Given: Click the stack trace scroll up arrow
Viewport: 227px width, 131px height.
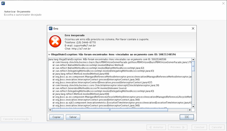Looking at the screenshot, I should point(193,59).
